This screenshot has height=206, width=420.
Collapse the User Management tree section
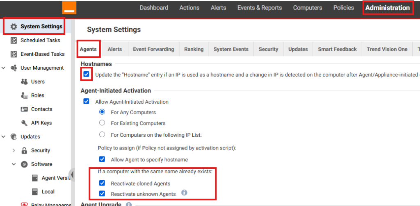click(x=4, y=68)
